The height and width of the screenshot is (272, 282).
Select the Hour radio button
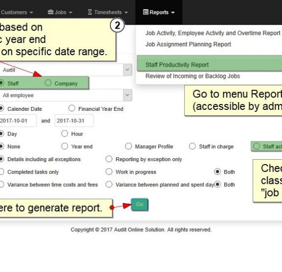[x=65, y=134]
